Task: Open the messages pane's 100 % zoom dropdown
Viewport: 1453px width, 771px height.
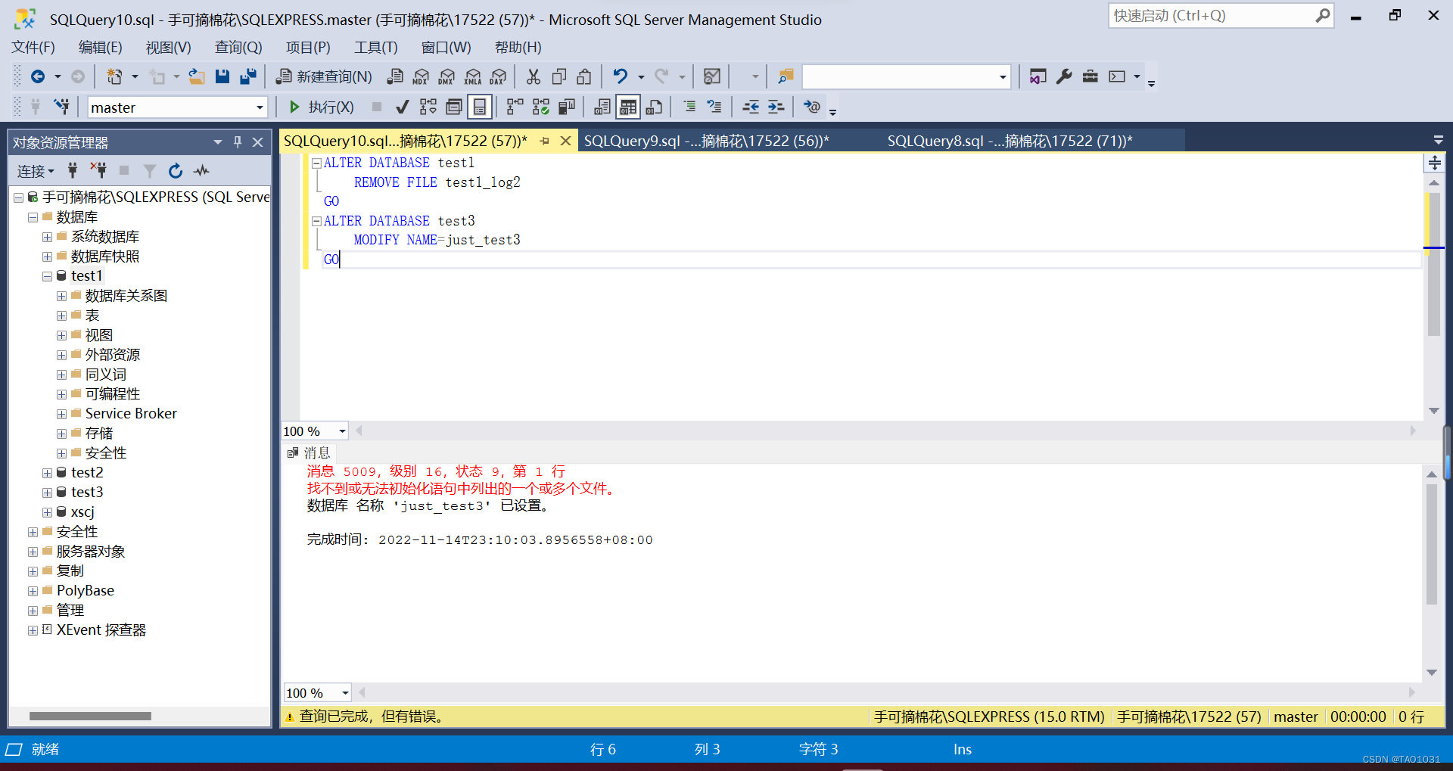Action: point(345,693)
